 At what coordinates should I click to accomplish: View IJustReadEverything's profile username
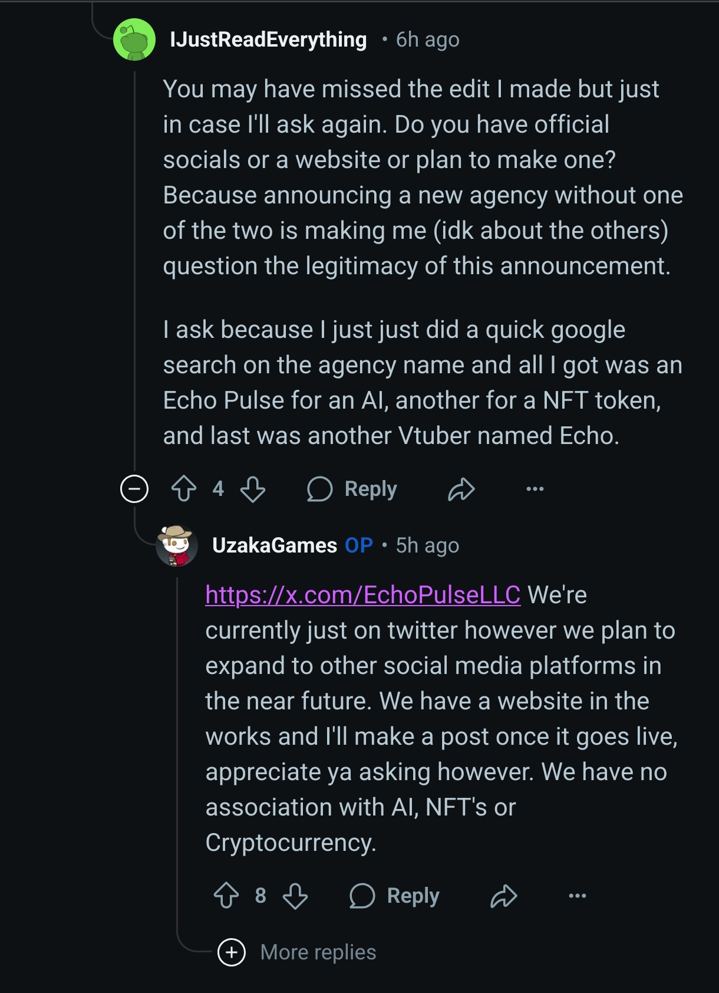268,40
